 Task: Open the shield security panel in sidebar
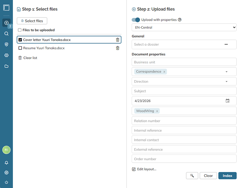click(x=6, y=44)
